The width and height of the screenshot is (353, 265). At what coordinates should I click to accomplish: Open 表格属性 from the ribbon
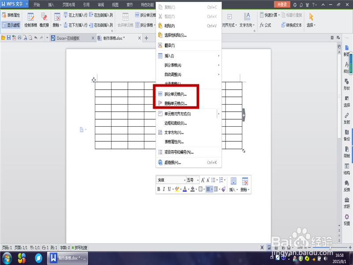pyautogui.click(x=12, y=16)
